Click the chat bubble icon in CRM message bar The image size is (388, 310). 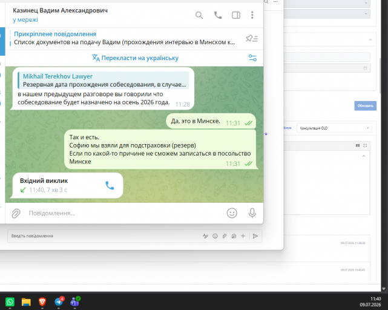[234, 236]
